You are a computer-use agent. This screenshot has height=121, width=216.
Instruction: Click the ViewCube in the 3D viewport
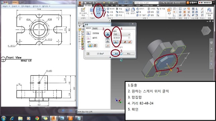tap(206, 31)
